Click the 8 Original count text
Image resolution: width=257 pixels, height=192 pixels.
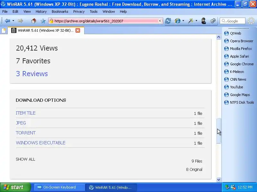tap(194, 170)
